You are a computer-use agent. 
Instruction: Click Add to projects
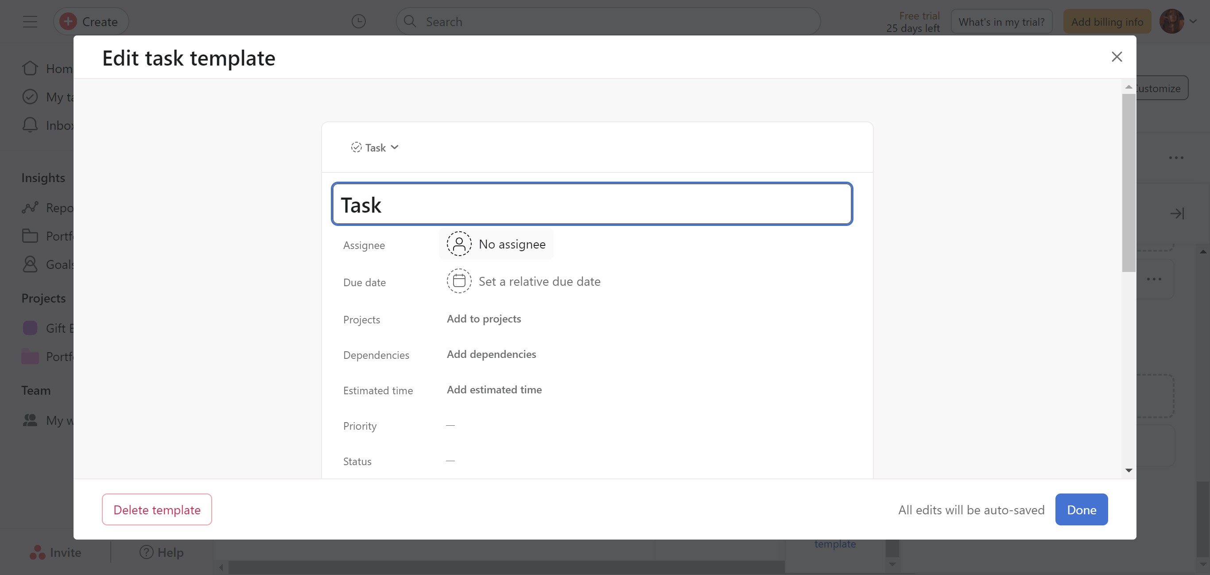(x=483, y=319)
